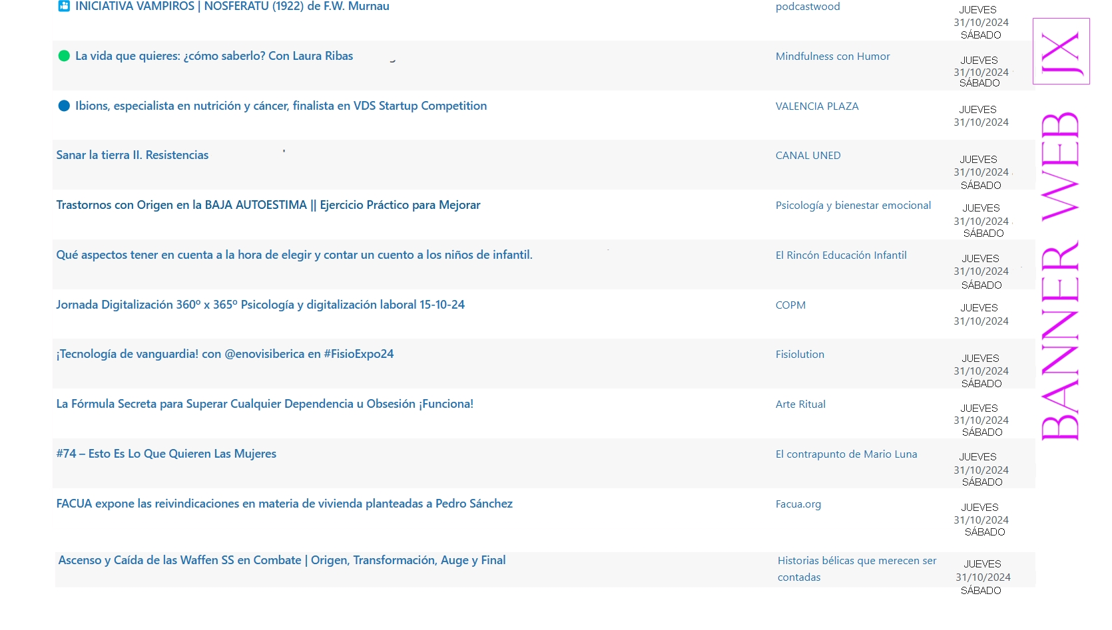Open 'Sanar la tierra II. Resistencias'
1112x630 pixels.
132,155
